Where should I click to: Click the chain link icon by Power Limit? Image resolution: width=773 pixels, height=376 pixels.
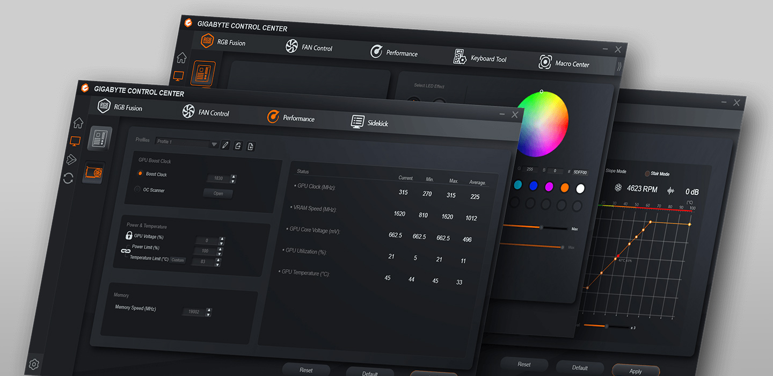126,250
